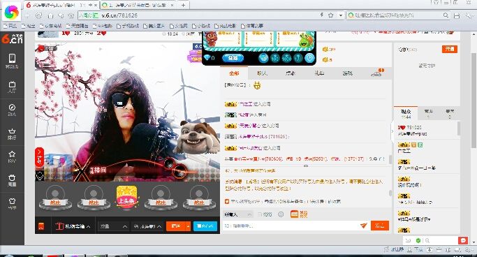477x257 pixels.
Task: Click the browser home button
Action: pos(50,15)
